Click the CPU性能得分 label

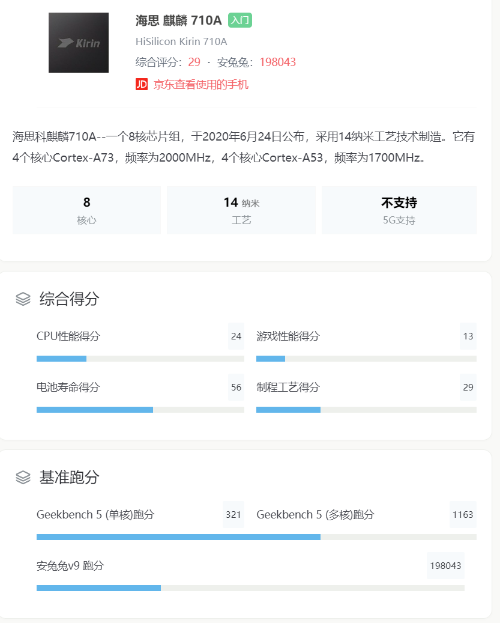pyautogui.click(x=68, y=336)
